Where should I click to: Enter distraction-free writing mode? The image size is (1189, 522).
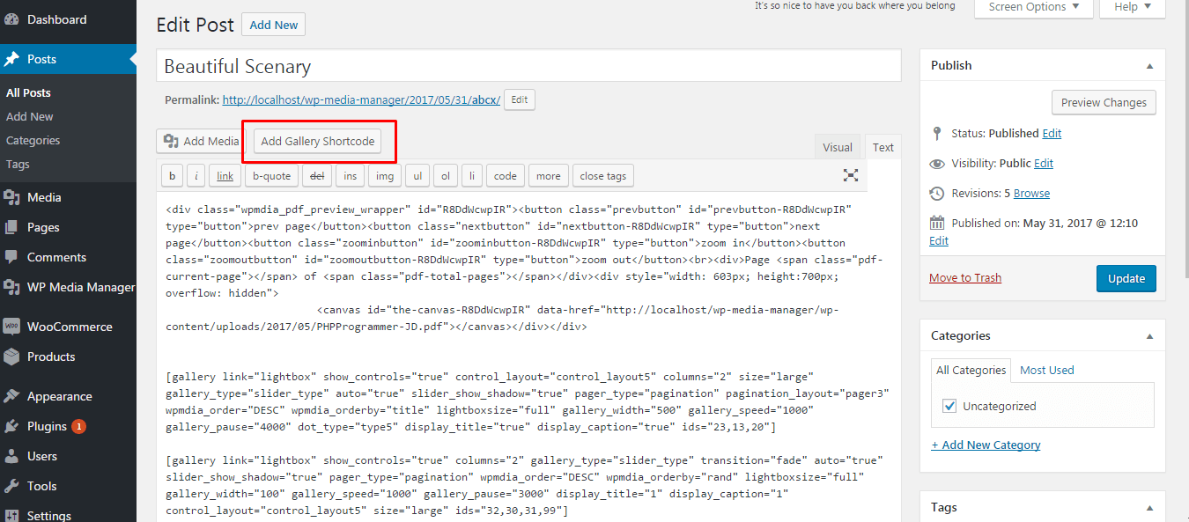click(850, 175)
